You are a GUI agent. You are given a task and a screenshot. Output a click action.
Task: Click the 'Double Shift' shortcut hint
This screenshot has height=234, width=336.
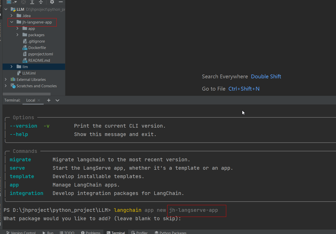point(266,77)
